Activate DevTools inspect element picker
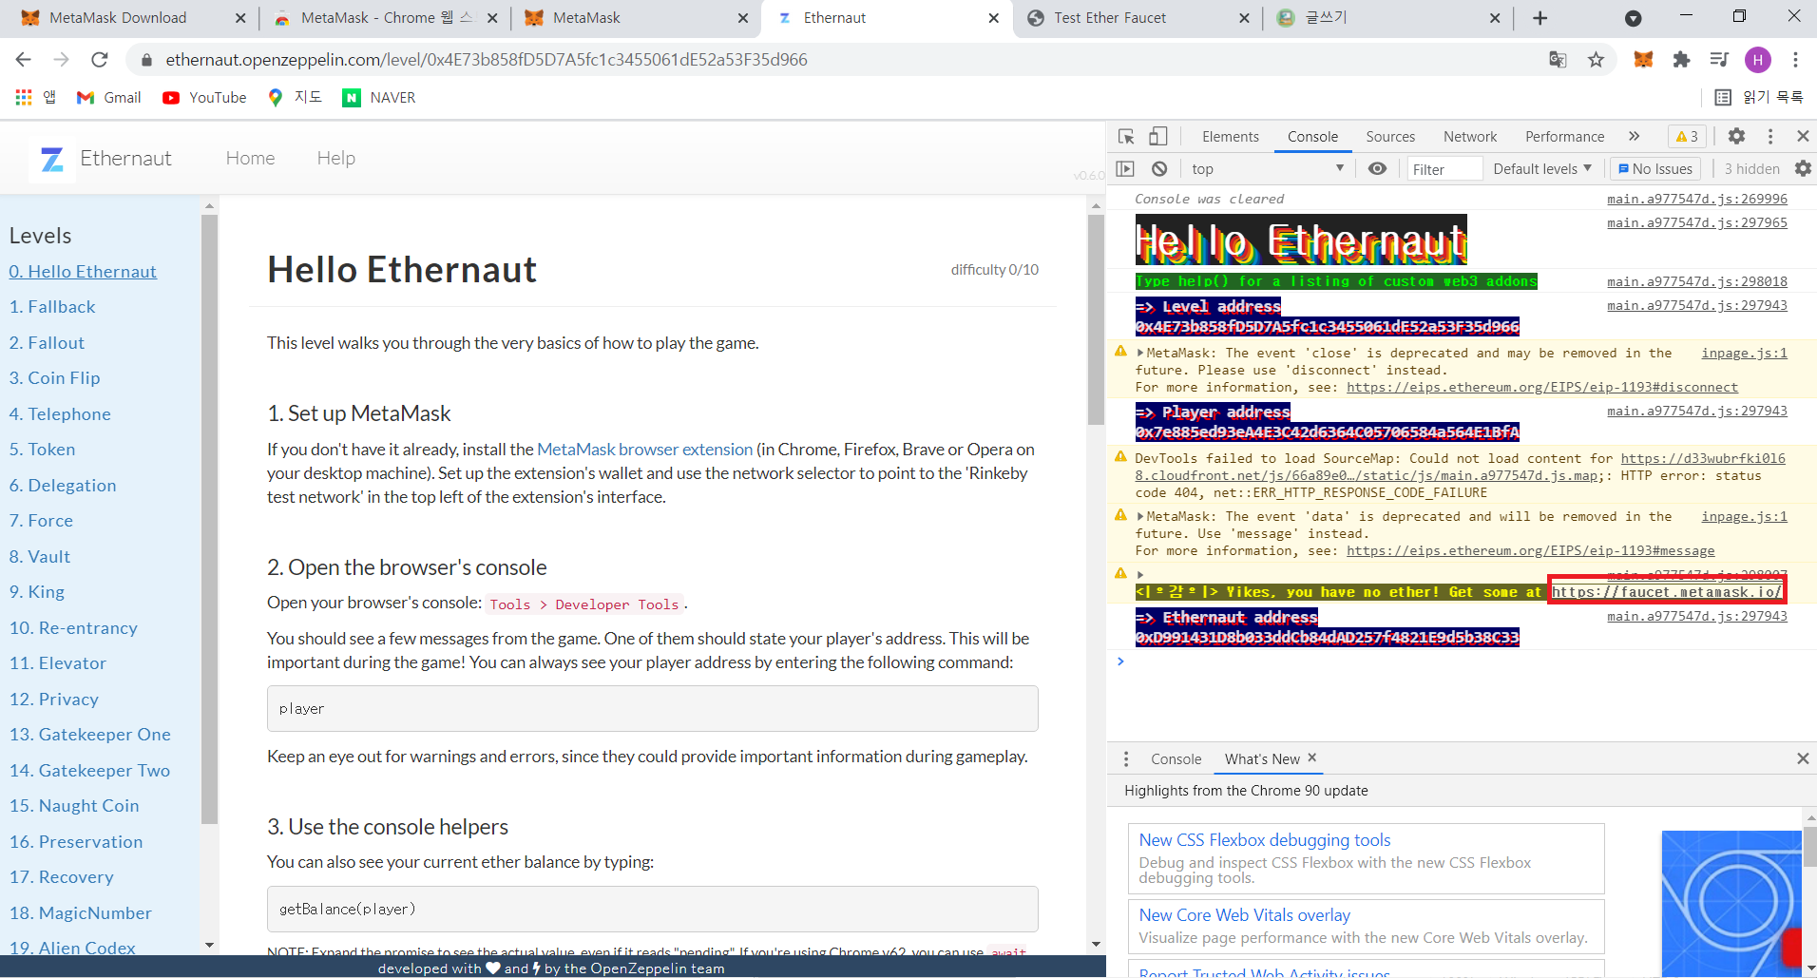 (x=1126, y=137)
